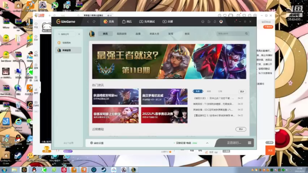Screen dimensions: 308x173
Task: Open the 直播 tab under League of Legends
Action: tap(138, 34)
